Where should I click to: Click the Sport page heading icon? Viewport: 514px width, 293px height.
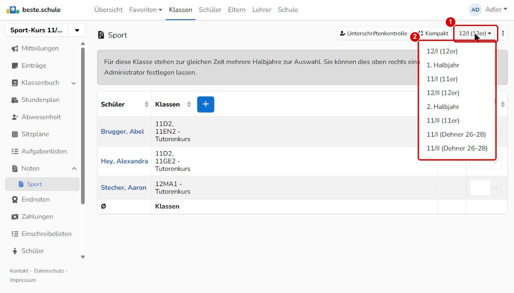point(101,35)
